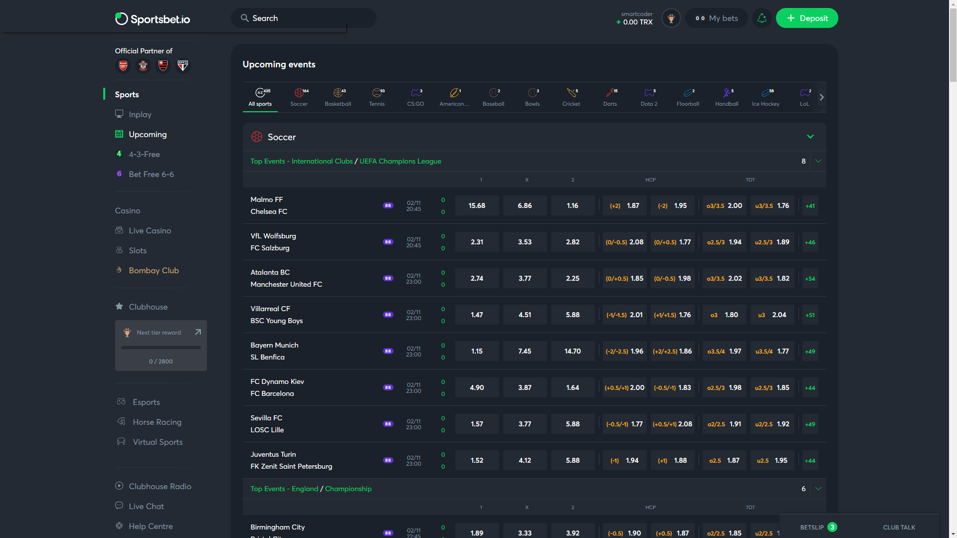Click the Search input field
The height and width of the screenshot is (538, 957).
pyautogui.click(x=309, y=18)
